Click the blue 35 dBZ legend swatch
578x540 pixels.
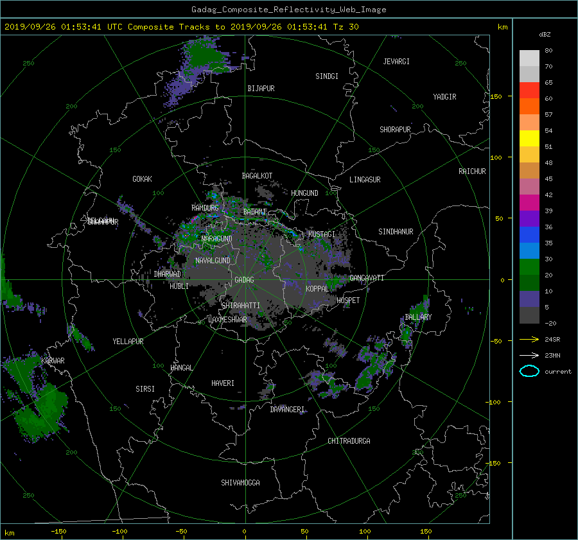pos(529,235)
